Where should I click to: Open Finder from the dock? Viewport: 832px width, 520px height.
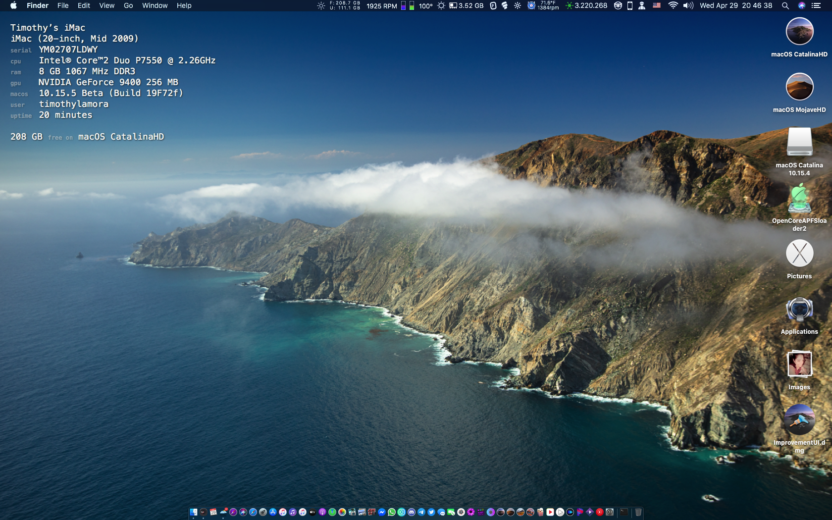pyautogui.click(x=194, y=512)
